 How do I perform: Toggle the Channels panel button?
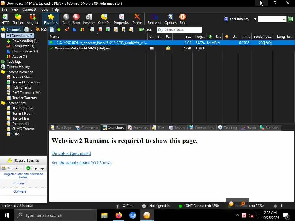click(11, 30)
